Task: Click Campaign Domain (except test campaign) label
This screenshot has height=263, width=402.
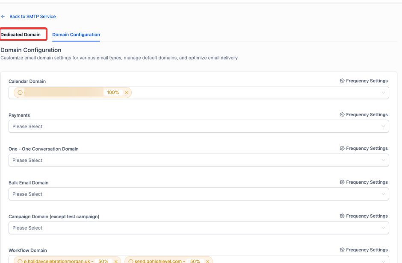Action: coord(54,216)
